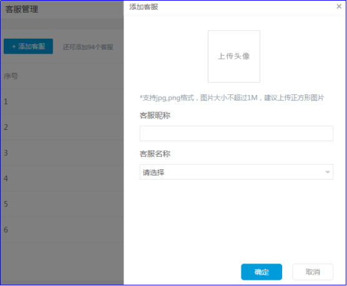Select row number 3 in list
Viewport: 347px width, 286px height.
pyautogui.click(x=62, y=153)
